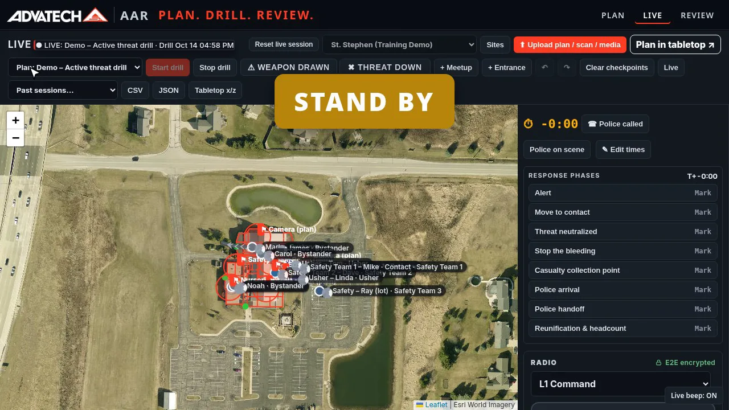Viewport: 729px width, 410px height.
Task: Click the stopwatch icon beside the timer
Action: click(529, 124)
